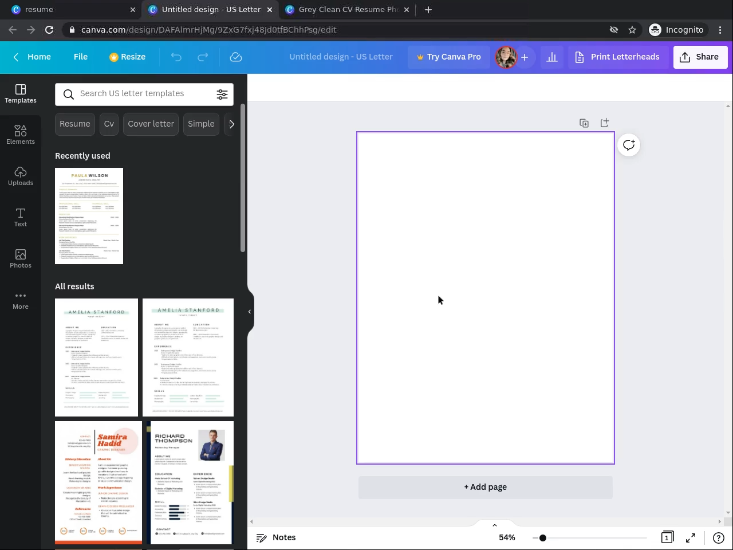Viewport: 733px width, 550px height.
Task: Filter templates by the Cv chip
Action: coord(109,124)
